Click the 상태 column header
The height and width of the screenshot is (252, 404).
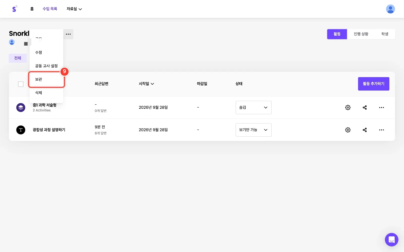point(239,84)
